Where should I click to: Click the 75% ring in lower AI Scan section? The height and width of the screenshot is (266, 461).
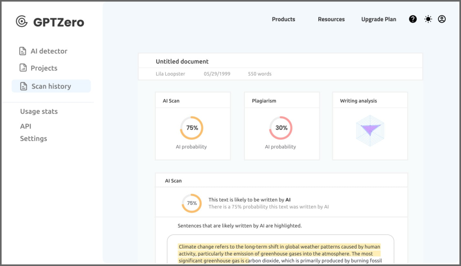point(192,203)
